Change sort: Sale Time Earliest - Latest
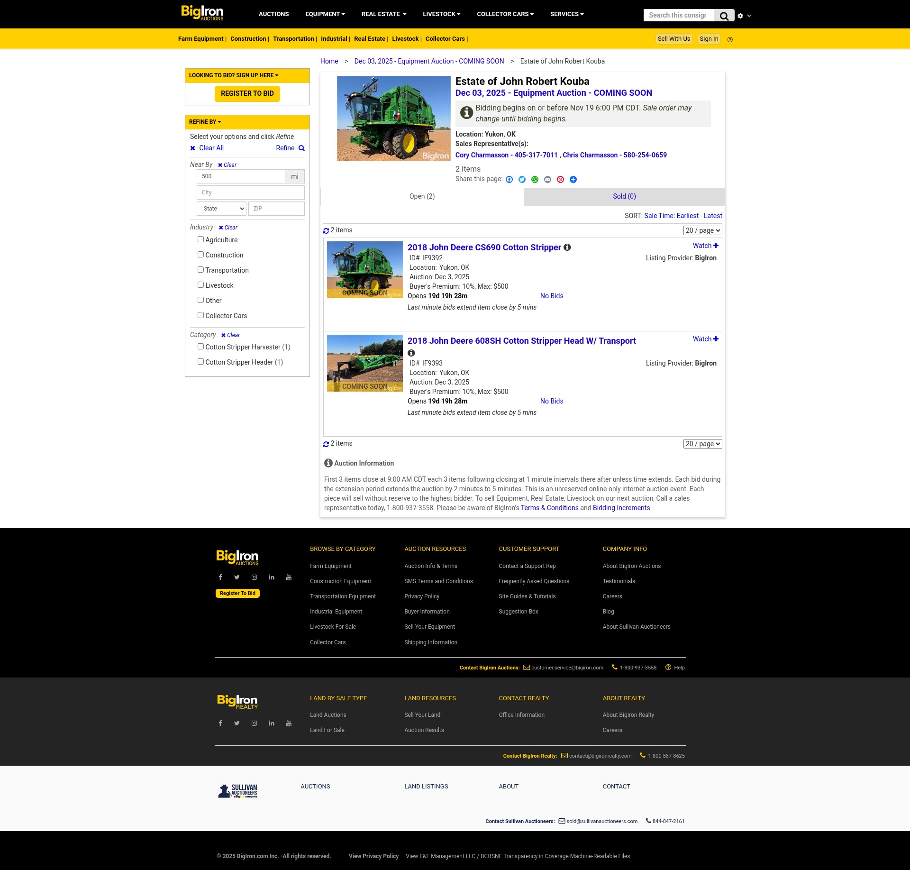Viewport: 910px width, 870px height. pos(683,216)
